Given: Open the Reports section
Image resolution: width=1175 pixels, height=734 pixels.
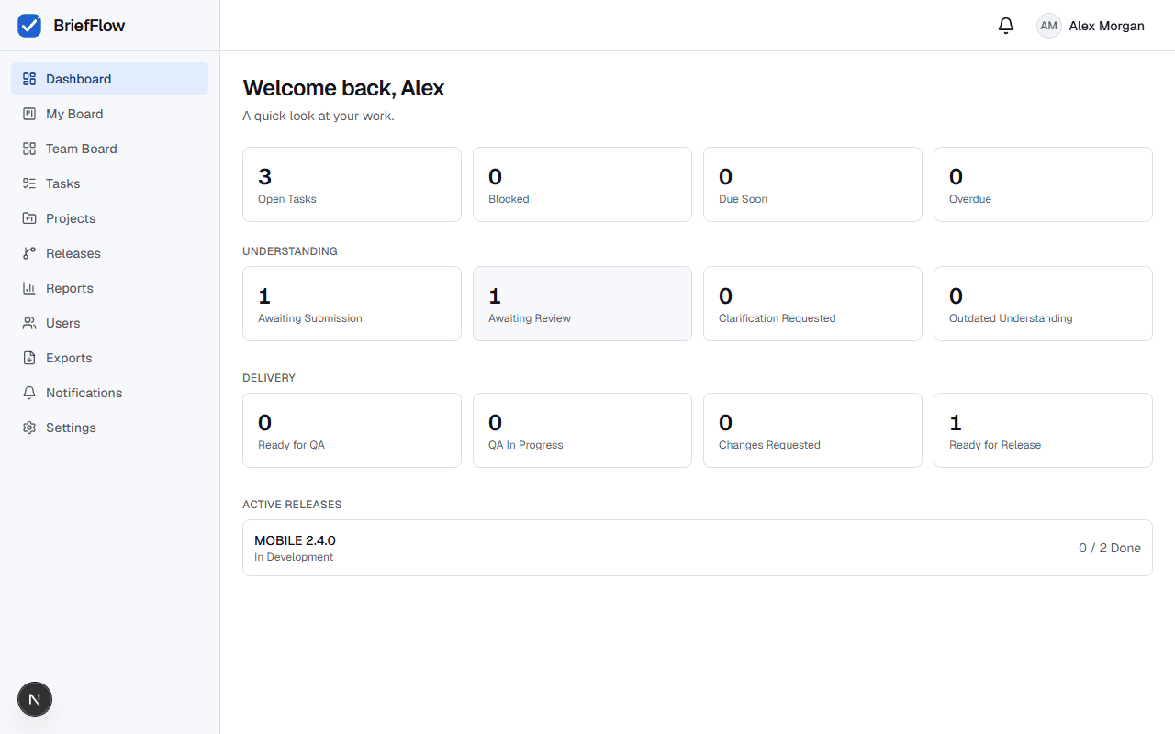Looking at the screenshot, I should click(110, 288).
